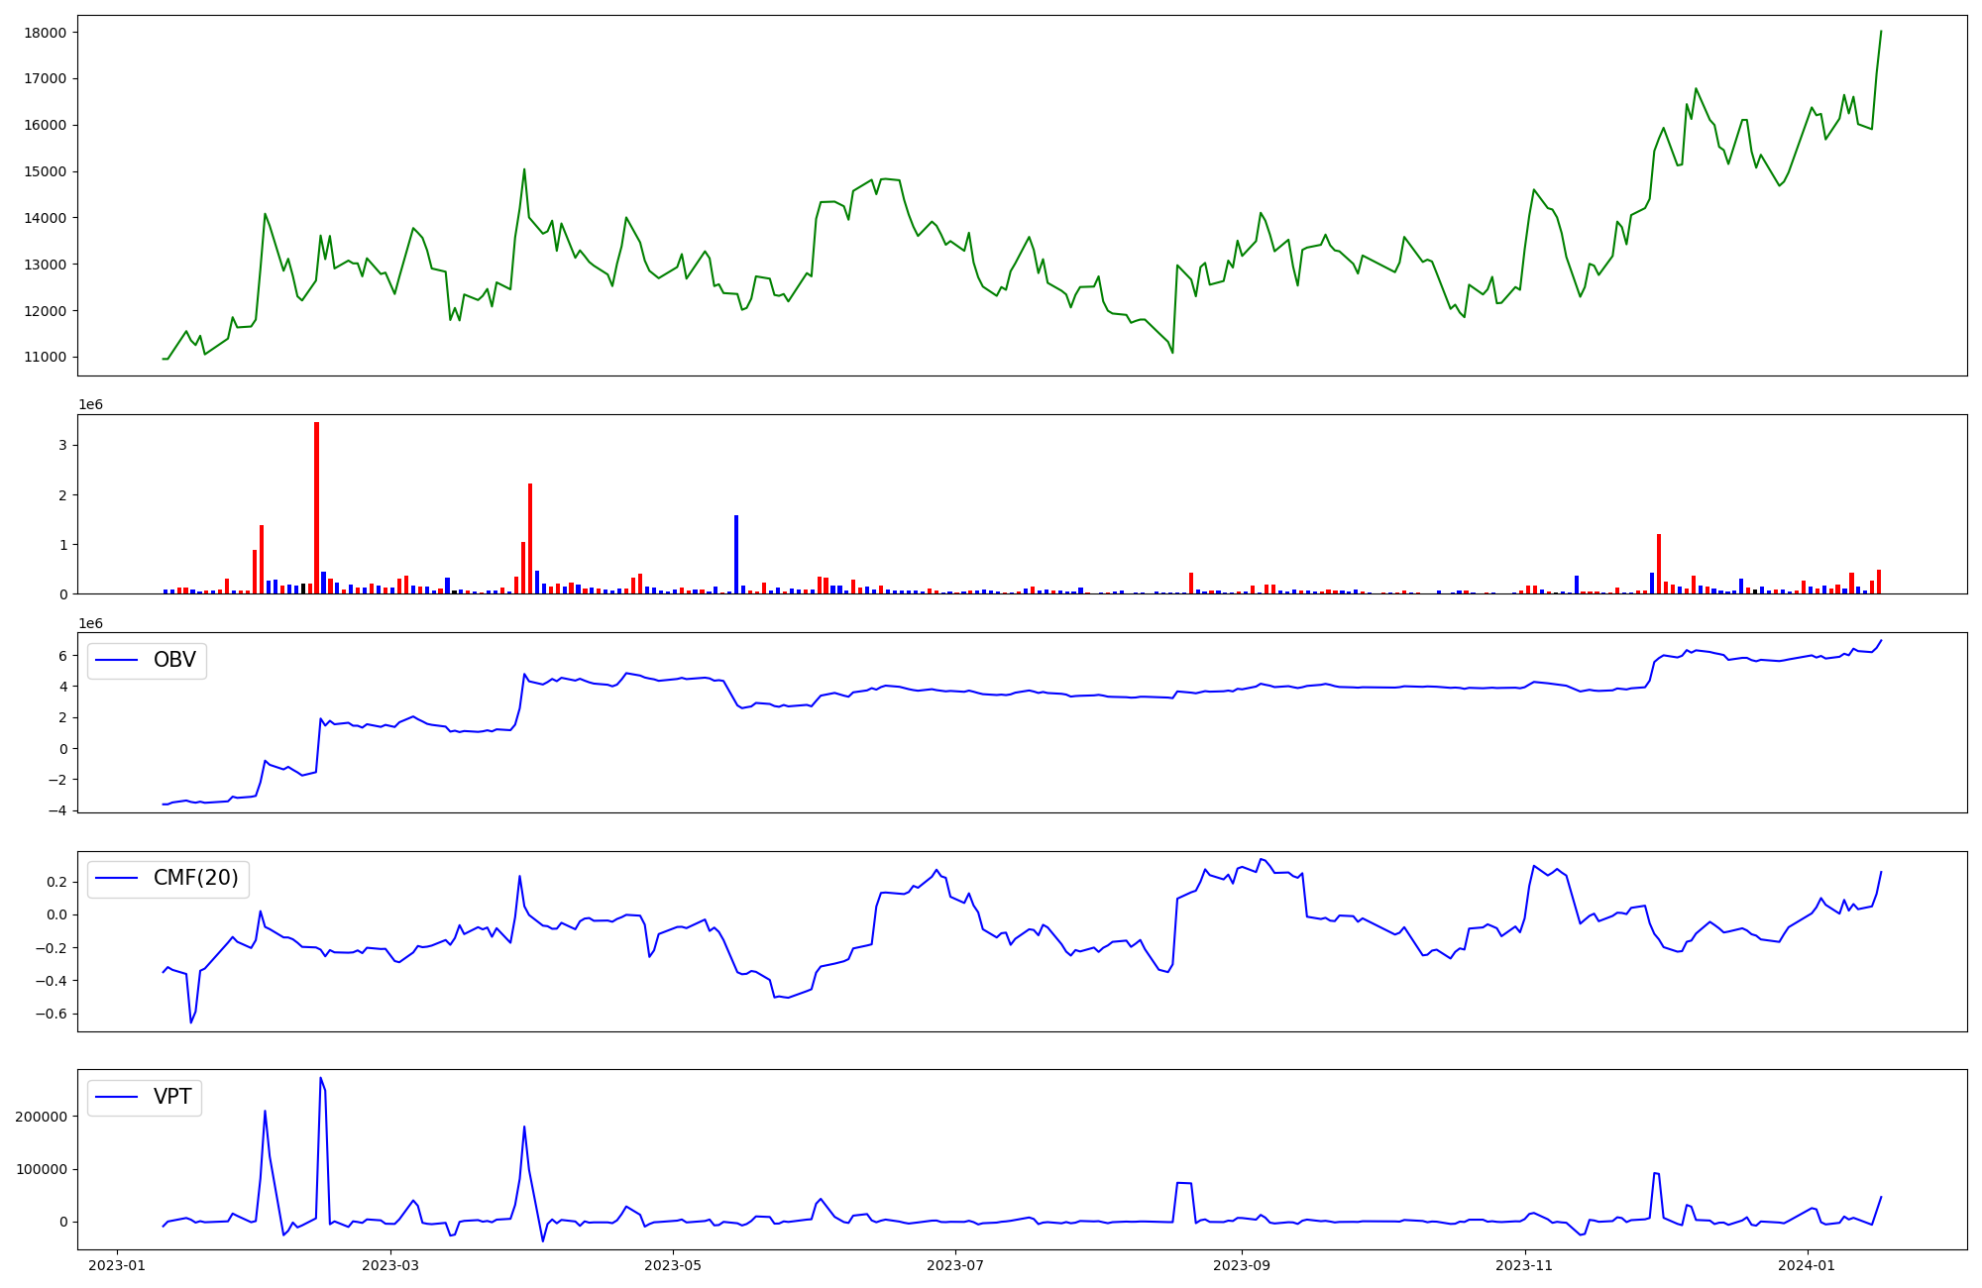
Task: Click the 2023-05 x-axis date label
Action: pyautogui.click(x=673, y=1265)
